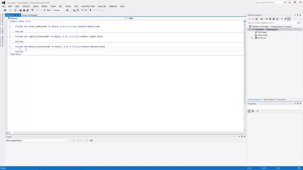Save the current file with the Save icon
The height and width of the screenshot is (170, 303).
24,10
